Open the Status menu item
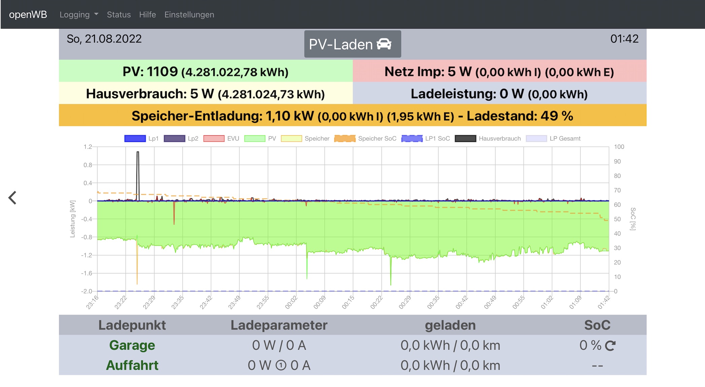 click(x=119, y=14)
